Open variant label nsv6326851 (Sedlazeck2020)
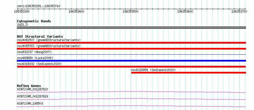 click(153, 70)
